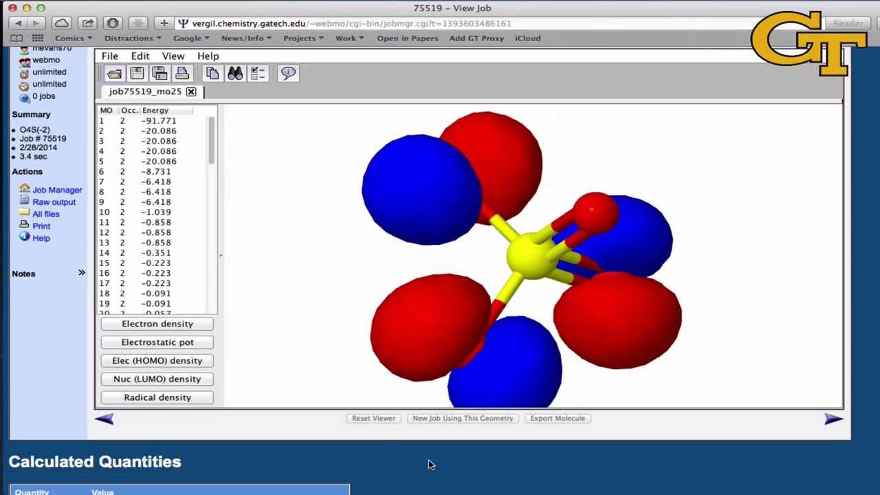The width and height of the screenshot is (880, 495).
Task: Click the Print link in Actions
Action: pos(41,226)
